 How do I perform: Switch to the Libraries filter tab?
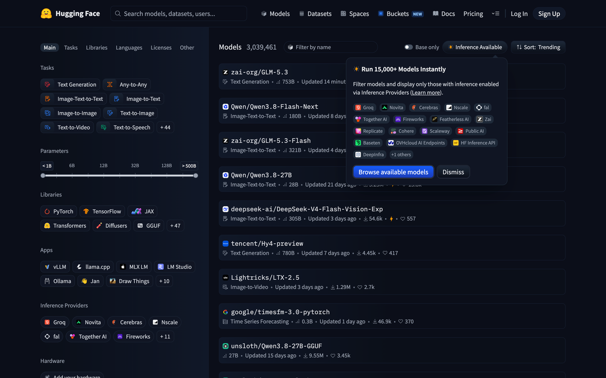(96, 47)
